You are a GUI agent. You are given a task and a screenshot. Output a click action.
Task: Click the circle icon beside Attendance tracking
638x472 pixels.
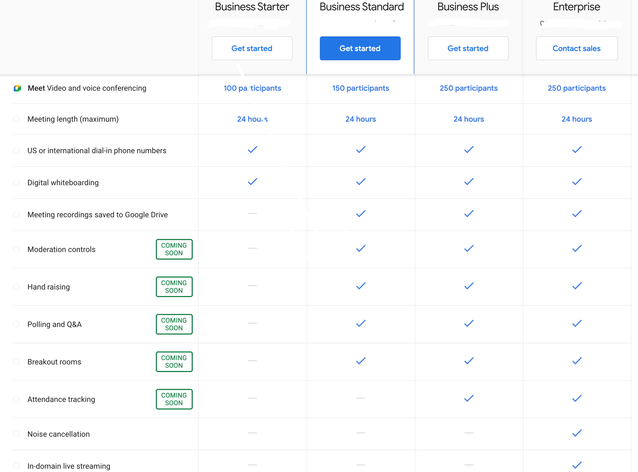[x=17, y=399]
